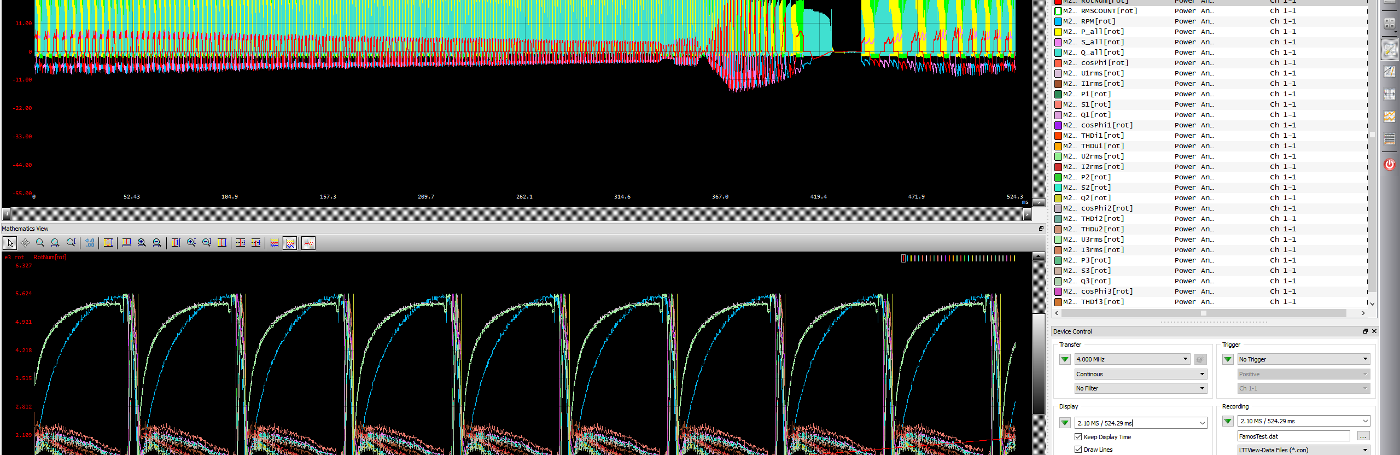Click the red power button in sidebar
Image resolution: width=1400 pixels, height=455 pixels.
[x=1389, y=164]
